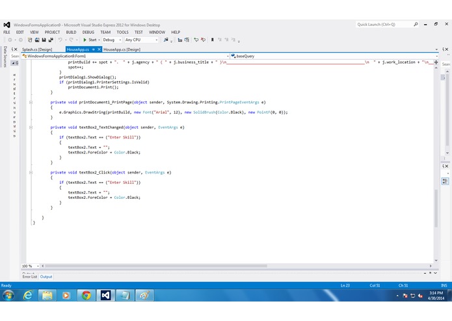Open the Output tab
The height and width of the screenshot is (321, 452).
pos(46,277)
